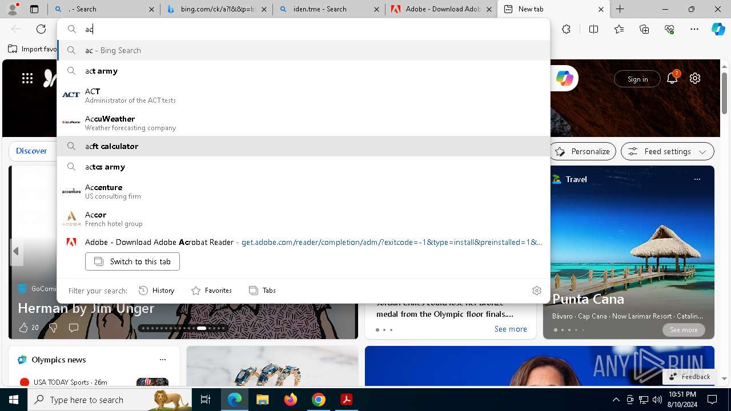
Task: Open Browser essentials heart icon
Action: pos(669,29)
